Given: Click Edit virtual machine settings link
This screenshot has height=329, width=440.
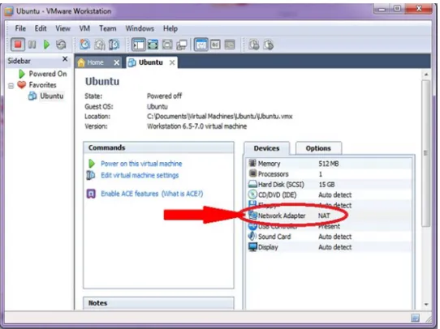Looking at the screenshot, I should coord(140,175).
